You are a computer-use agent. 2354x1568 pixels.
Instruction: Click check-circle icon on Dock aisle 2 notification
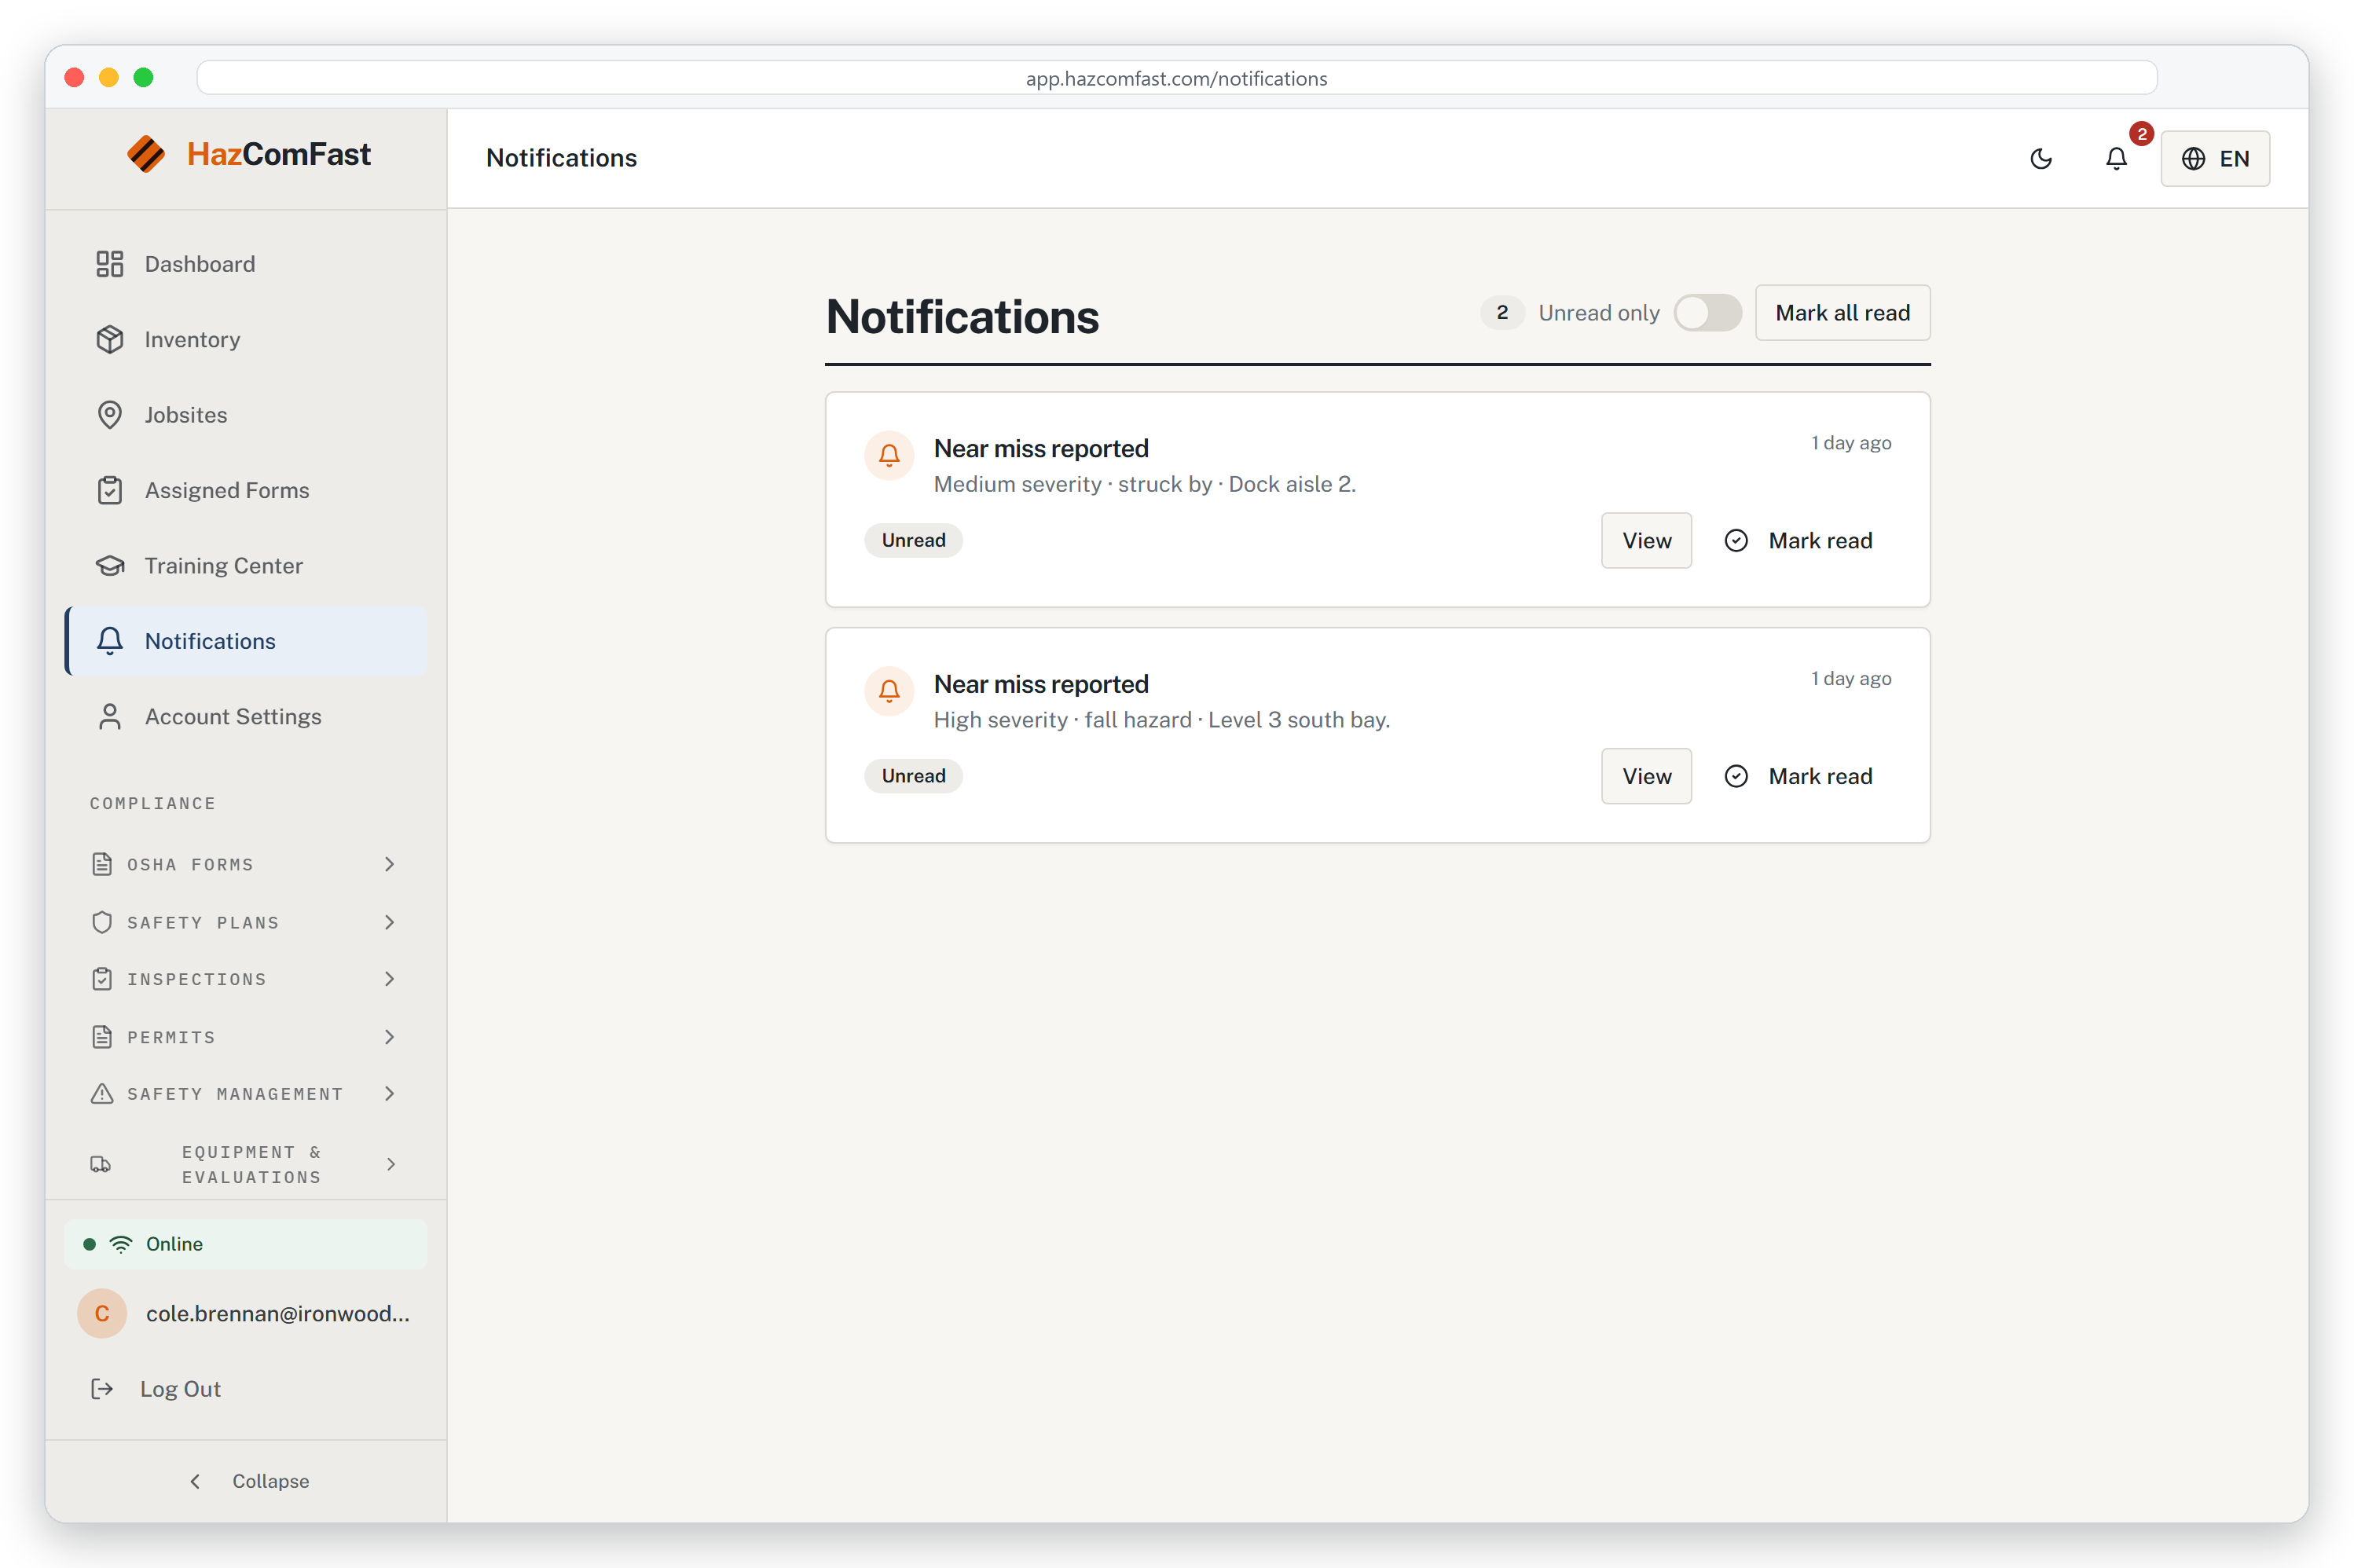(1736, 540)
